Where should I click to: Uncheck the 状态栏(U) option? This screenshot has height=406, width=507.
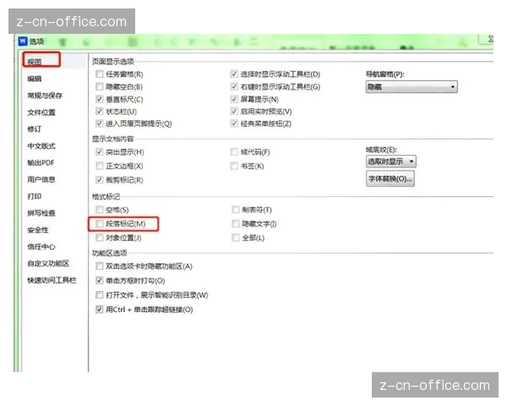click(x=99, y=112)
